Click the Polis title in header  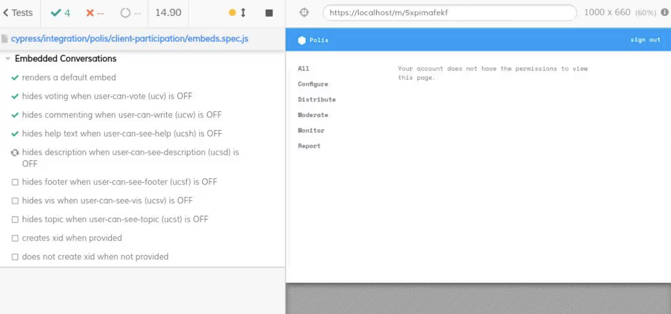pos(319,40)
